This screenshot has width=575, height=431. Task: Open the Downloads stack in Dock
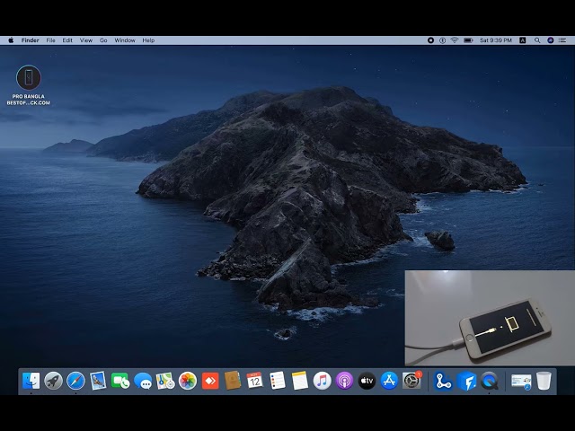point(521,382)
